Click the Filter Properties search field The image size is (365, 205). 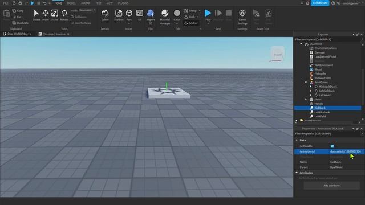tap(327, 134)
